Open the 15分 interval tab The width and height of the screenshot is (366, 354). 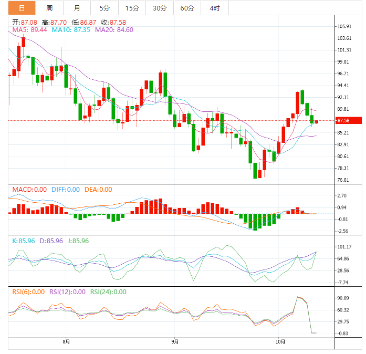(x=132, y=8)
